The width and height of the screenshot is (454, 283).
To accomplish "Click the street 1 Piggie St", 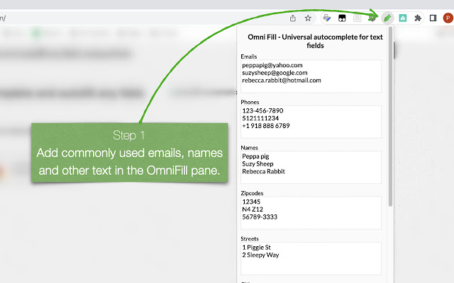I will click(x=257, y=248).
